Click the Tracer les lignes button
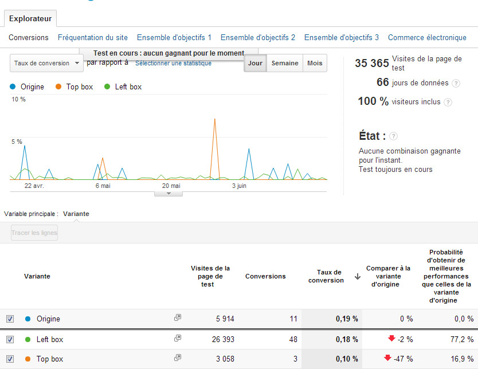The image size is (478, 369). (x=34, y=233)
